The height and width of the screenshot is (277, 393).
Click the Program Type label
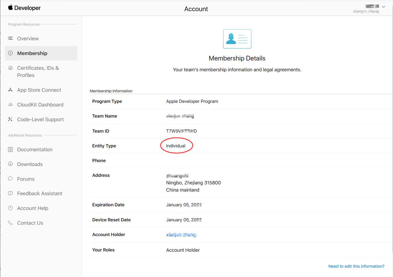pyautogui.click(x=107, y=101)
